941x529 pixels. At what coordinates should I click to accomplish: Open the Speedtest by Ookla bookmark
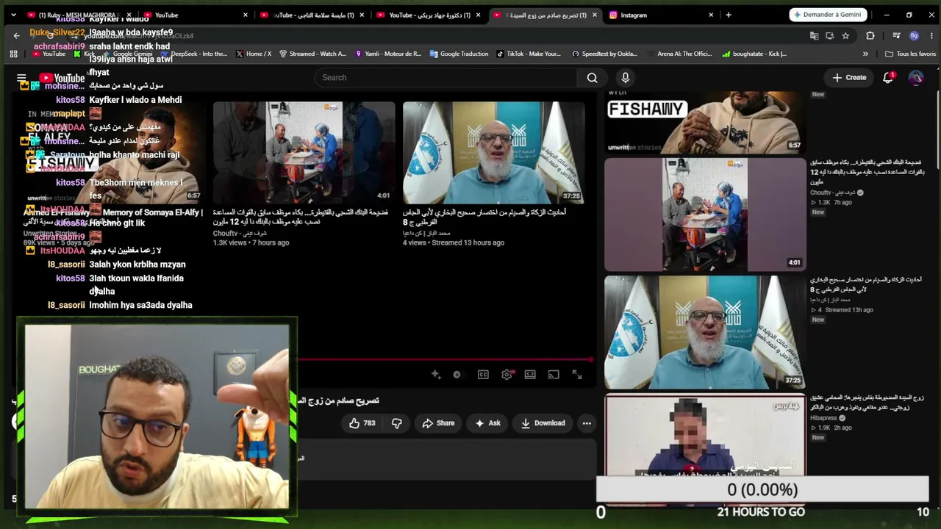point(604,54)
